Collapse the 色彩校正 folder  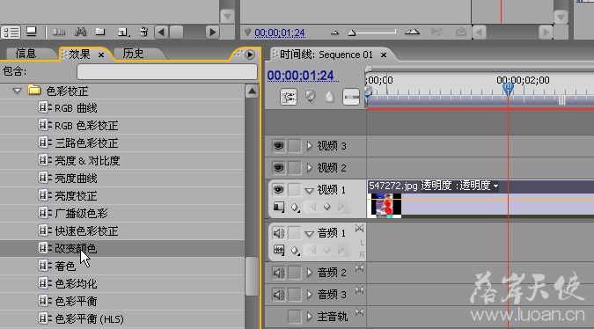tap(17, 91)
